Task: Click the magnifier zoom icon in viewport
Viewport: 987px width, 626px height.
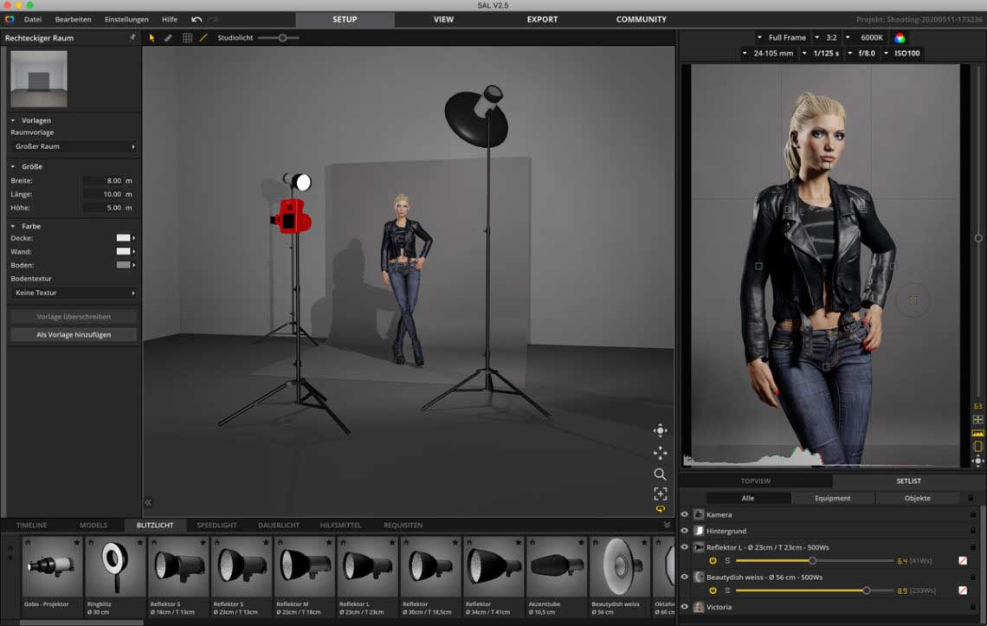Action: (660, 474)
